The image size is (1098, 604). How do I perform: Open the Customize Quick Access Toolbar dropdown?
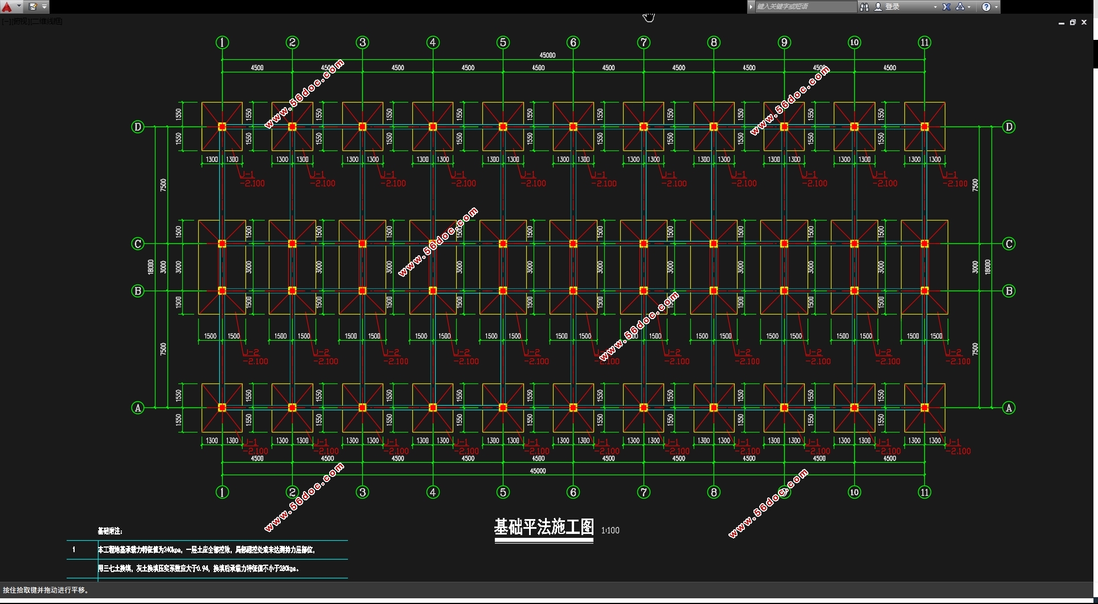(44, 7)
